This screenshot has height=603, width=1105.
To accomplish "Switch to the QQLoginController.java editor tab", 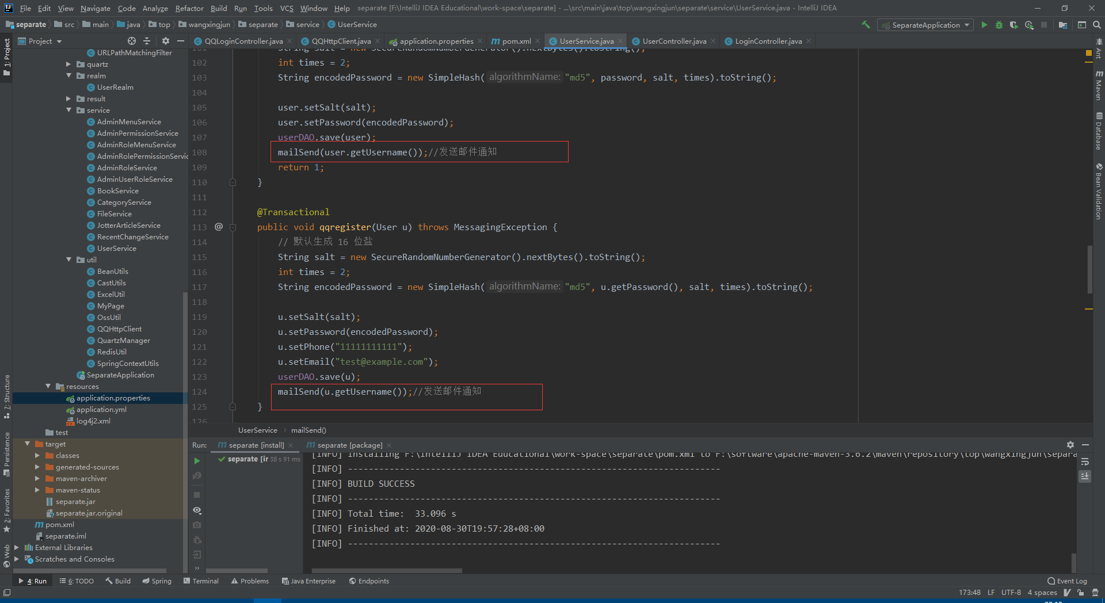I will (x=243, y=41).
